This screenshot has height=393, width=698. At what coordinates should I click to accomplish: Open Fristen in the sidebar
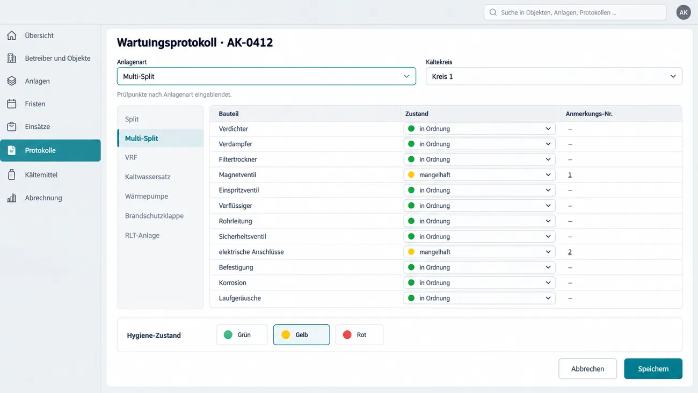(50, 104)
